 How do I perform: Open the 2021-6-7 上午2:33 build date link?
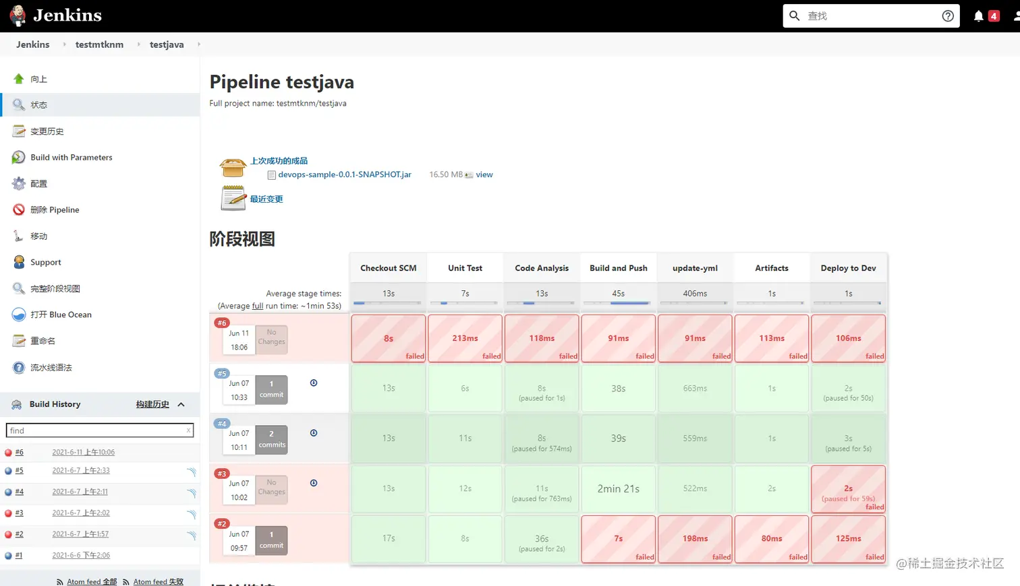pos(81,471)
